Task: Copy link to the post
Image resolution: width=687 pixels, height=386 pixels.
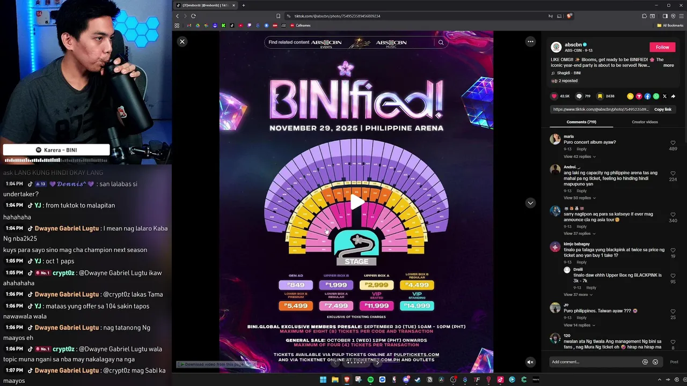Action: click(x=663, y=109)
